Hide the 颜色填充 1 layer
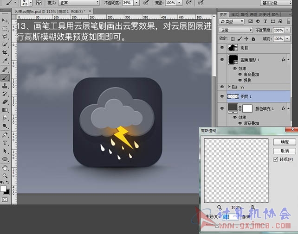The width and height of the screenshot is (298, 234). pos(222,108)
